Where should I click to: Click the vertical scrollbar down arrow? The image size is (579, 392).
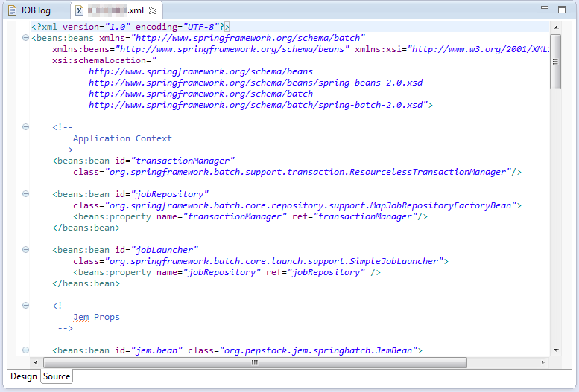pyautogui.click(x=556, y=350)
